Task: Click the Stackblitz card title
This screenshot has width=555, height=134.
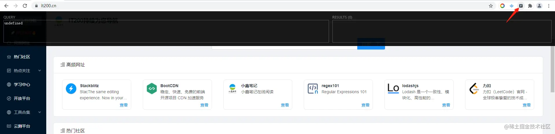Action: tap(89, 86)
